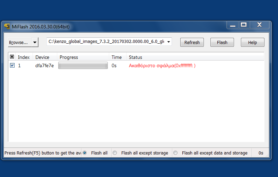Click the Index column header
Image resolution: width=278 pixels, height=177 pixels.
click(x=24, y=57)
